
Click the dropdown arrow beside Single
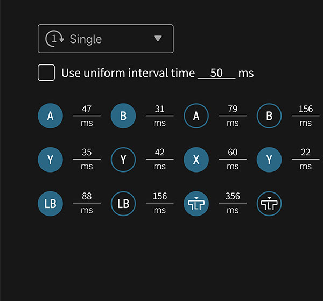(158, 38)
